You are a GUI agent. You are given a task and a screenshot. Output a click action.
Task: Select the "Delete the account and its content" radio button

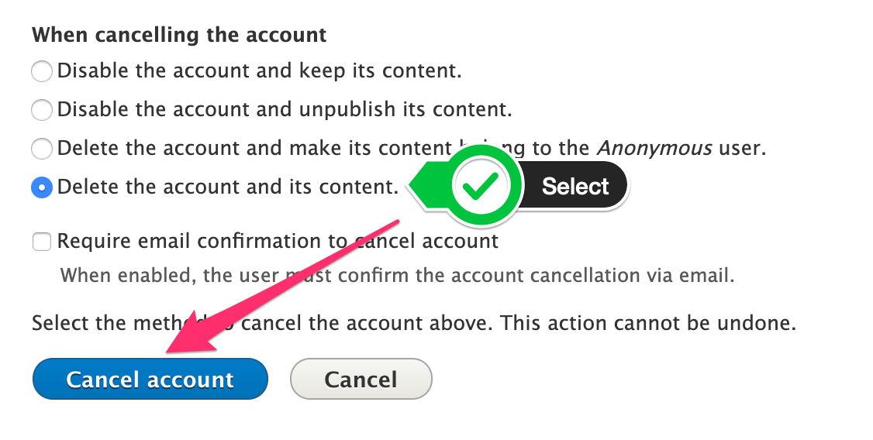click(42, 187)
